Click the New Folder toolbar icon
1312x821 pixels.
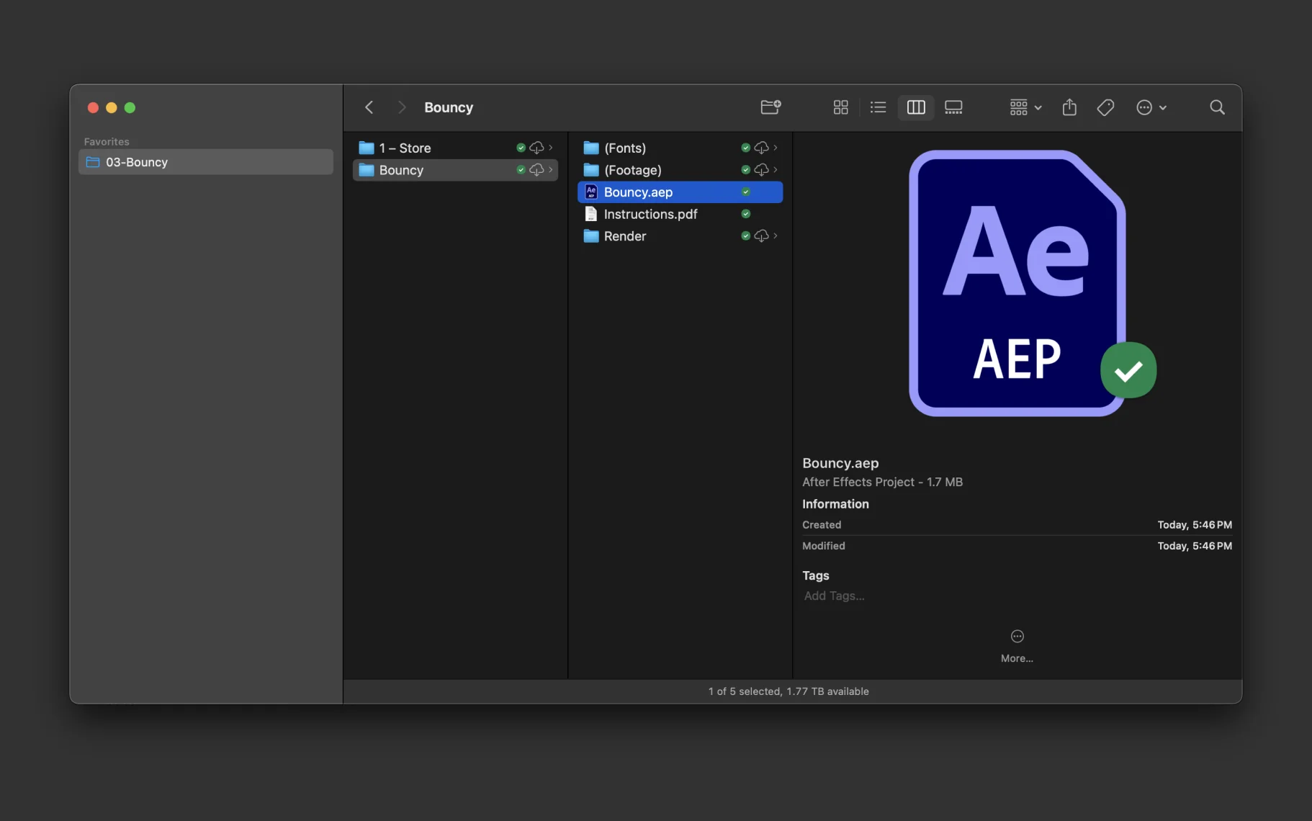[770, 107]
